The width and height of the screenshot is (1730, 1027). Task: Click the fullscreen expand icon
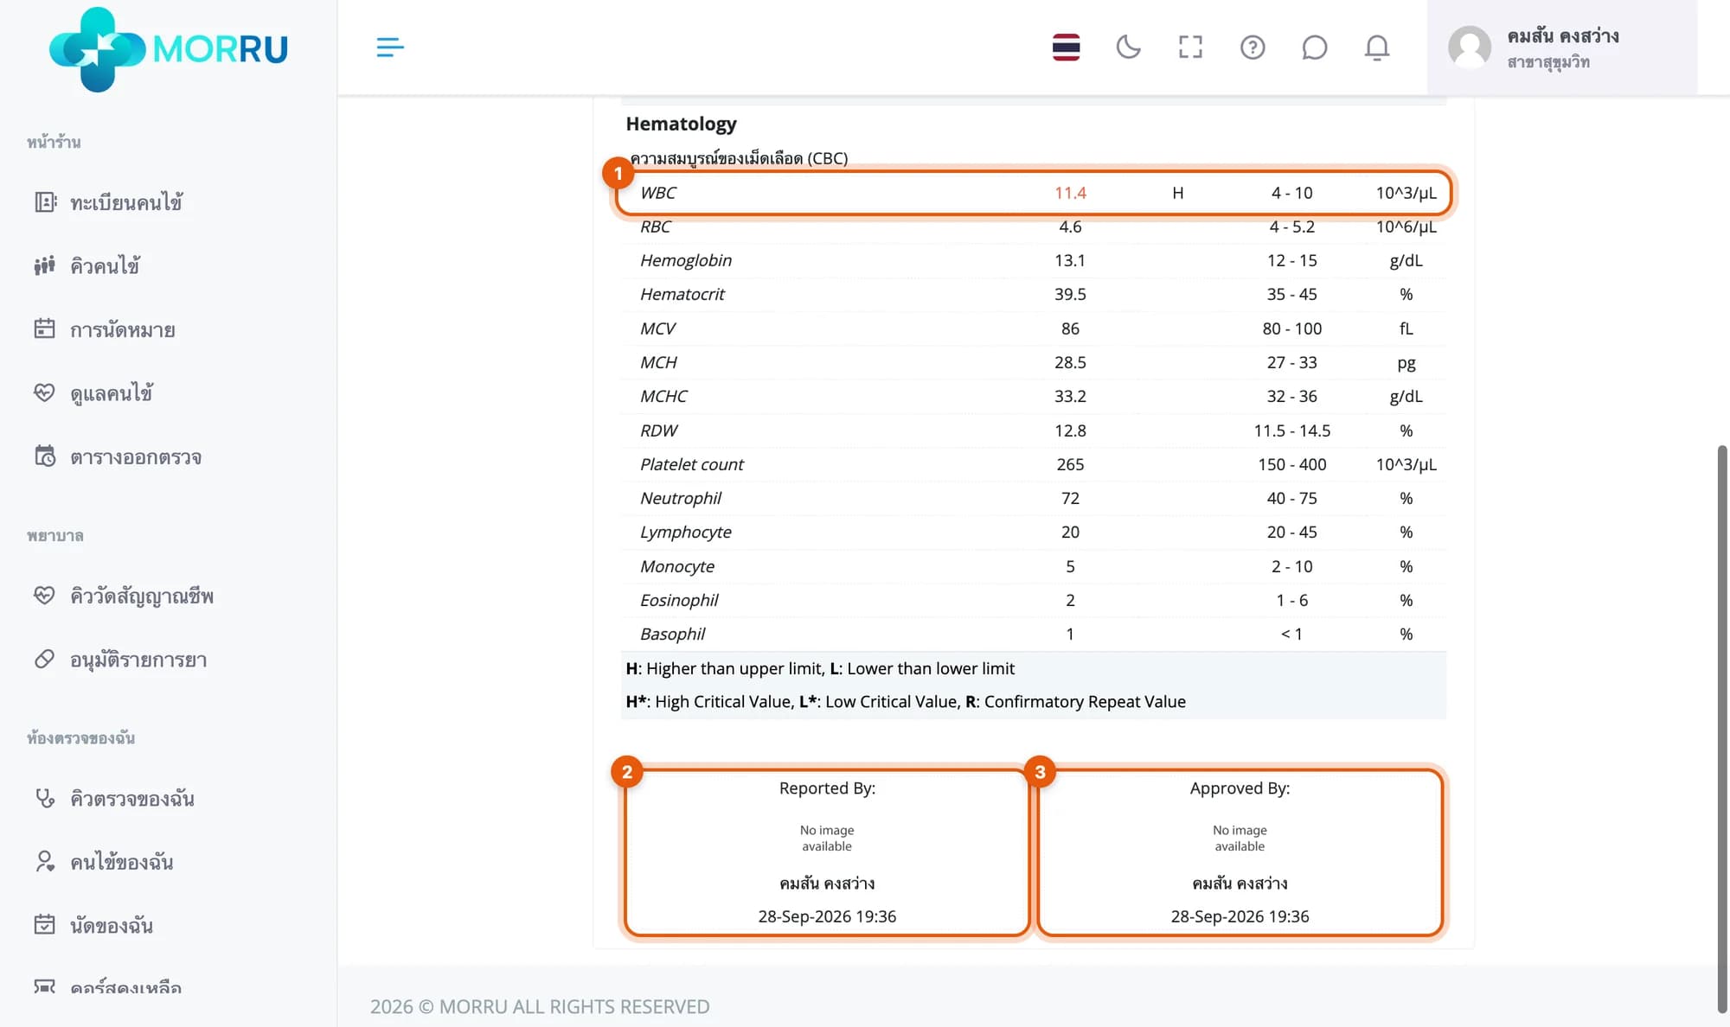pos(1190,47)
